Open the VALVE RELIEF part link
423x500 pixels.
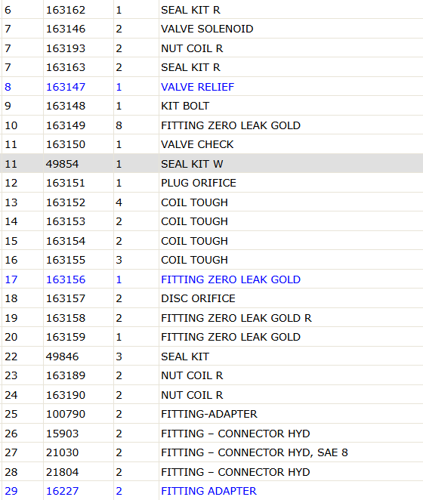(197, 87)
